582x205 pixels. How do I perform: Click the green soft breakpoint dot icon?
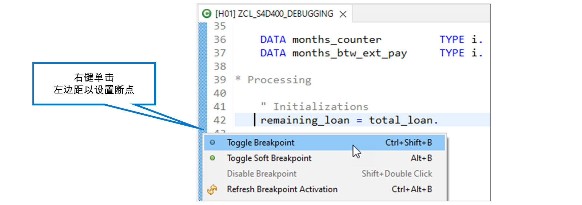point(212,158)
